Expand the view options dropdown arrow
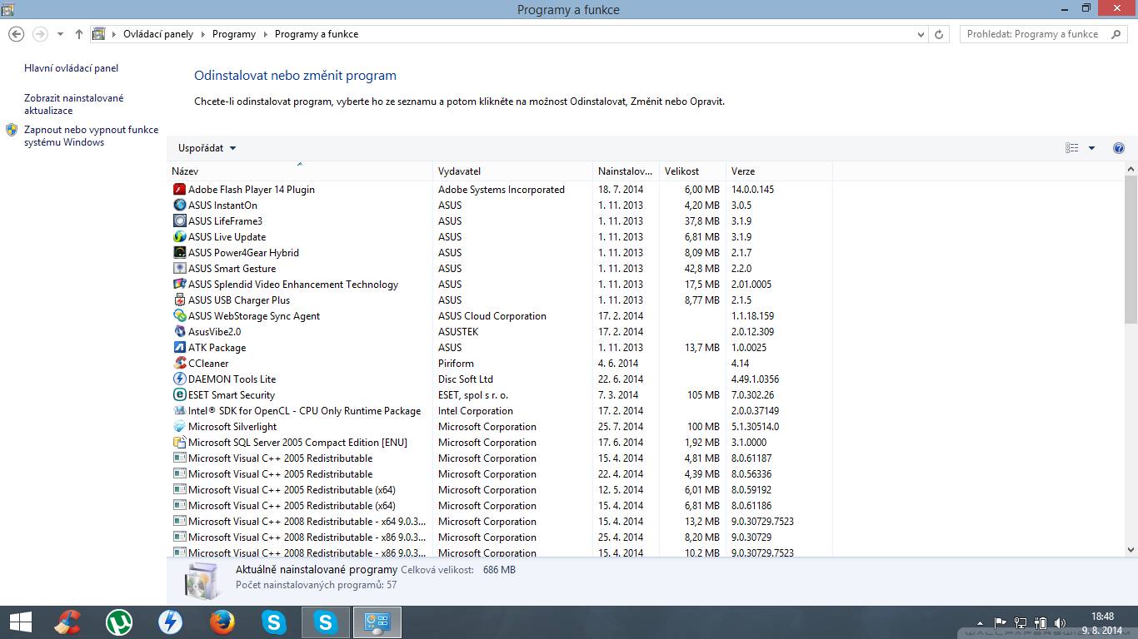Image resolution: width=1138 pixels, height=639 pixels. point(1092,148)
